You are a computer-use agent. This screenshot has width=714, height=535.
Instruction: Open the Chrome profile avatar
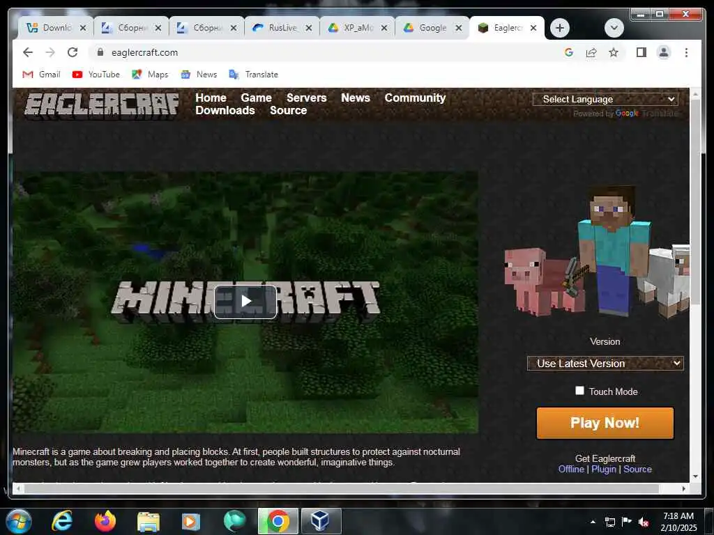[x=664, y=52]
